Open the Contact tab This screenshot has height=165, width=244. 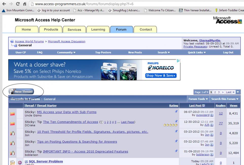146,30
